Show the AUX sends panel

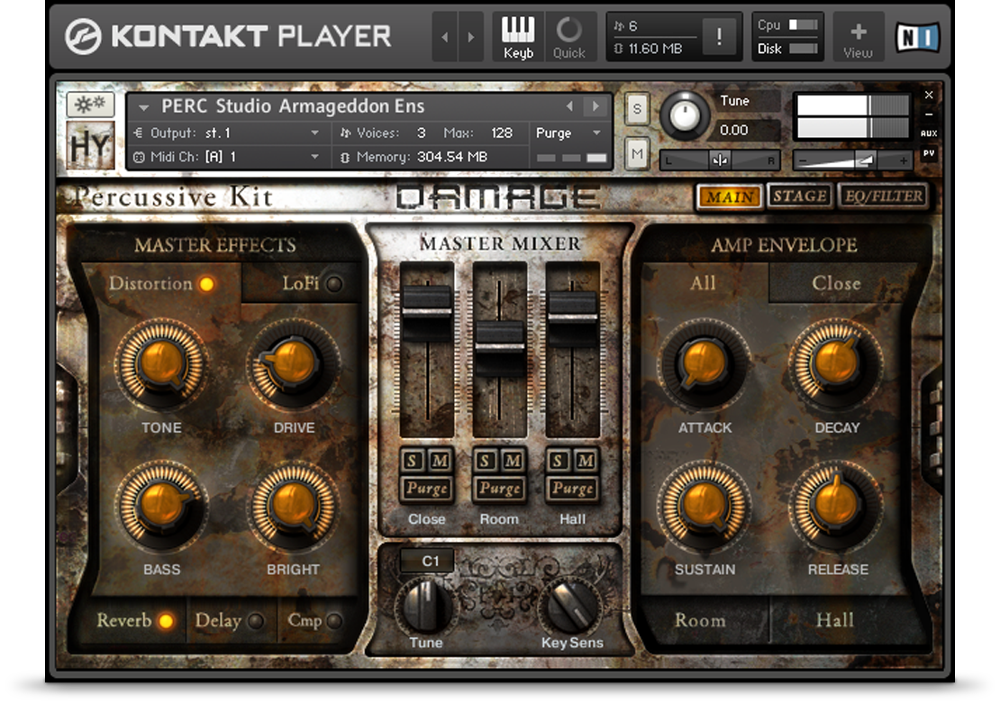[x=929, y=133]
